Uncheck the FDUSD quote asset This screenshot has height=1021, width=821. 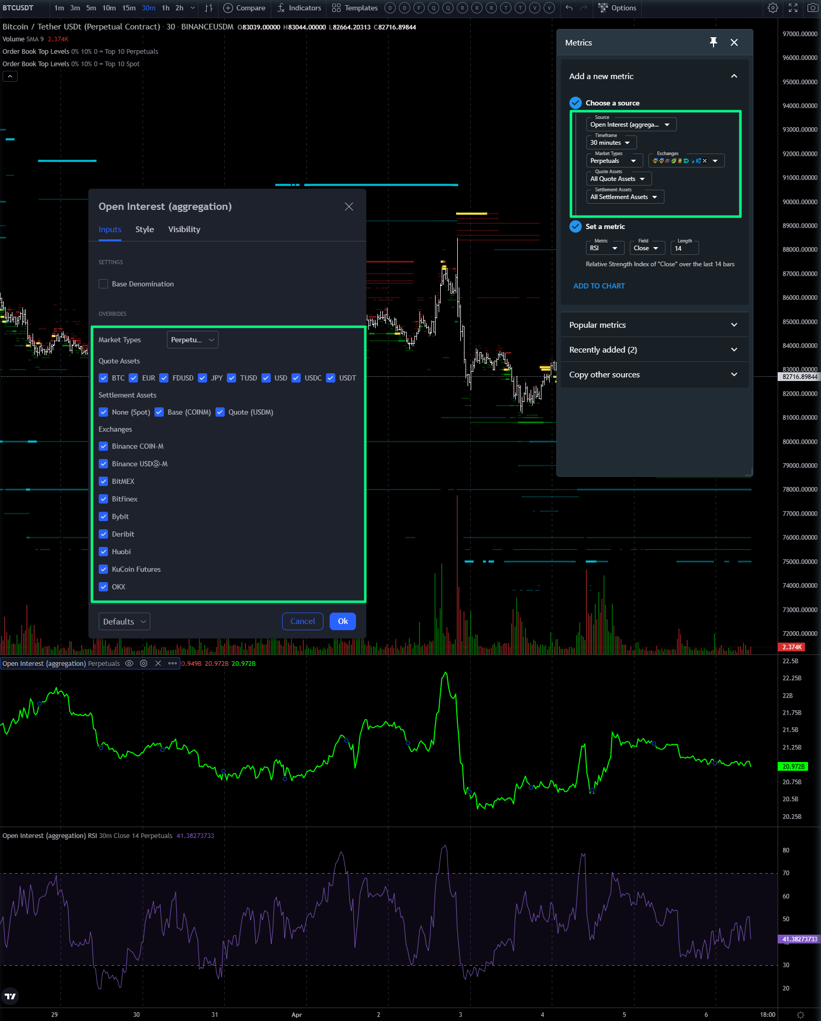coord(164,378)
